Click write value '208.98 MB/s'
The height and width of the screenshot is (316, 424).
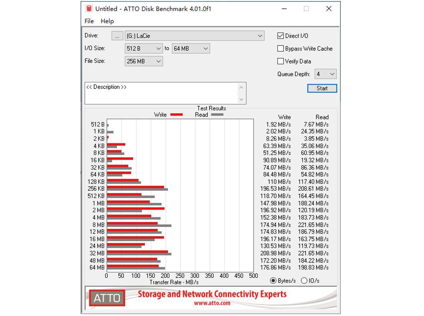tap(275, 253)
